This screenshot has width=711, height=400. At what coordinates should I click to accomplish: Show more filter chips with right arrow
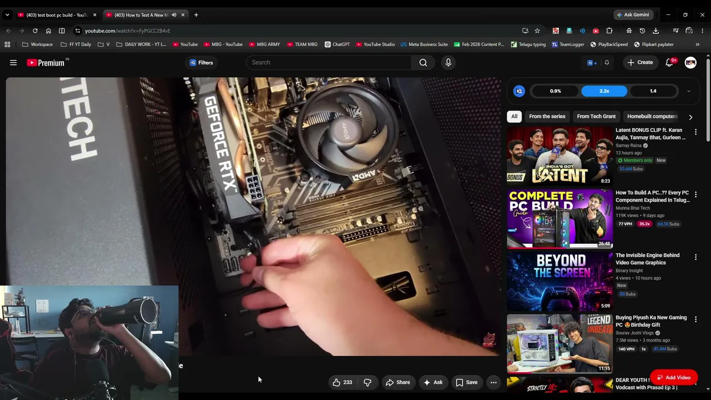690,117
